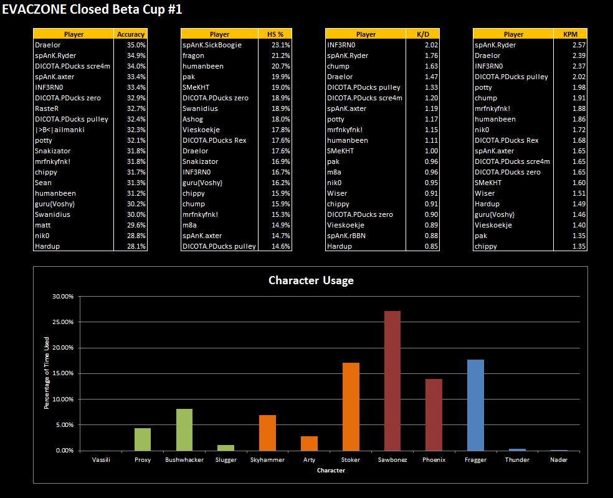Click the Percentage of Time Used axis label

pyautogui.click(x=46, y=373)
